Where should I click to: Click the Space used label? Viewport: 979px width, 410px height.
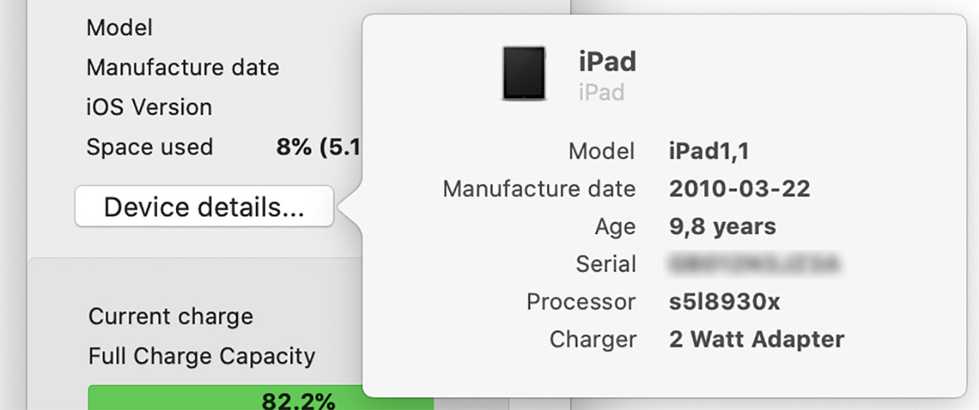pyautogui.click(x=149, y=147)
